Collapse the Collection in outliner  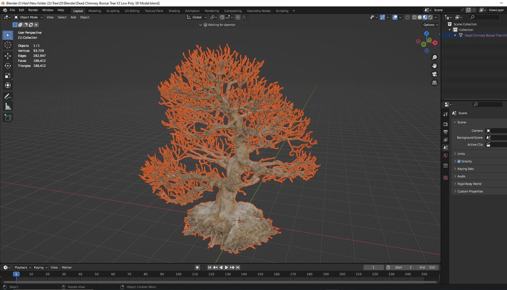coord(449,30)
